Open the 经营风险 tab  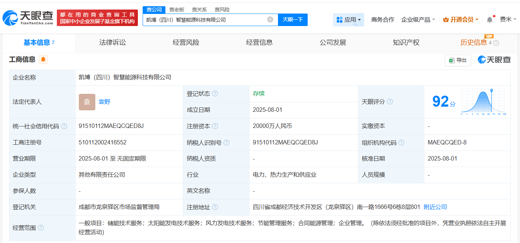186,43
